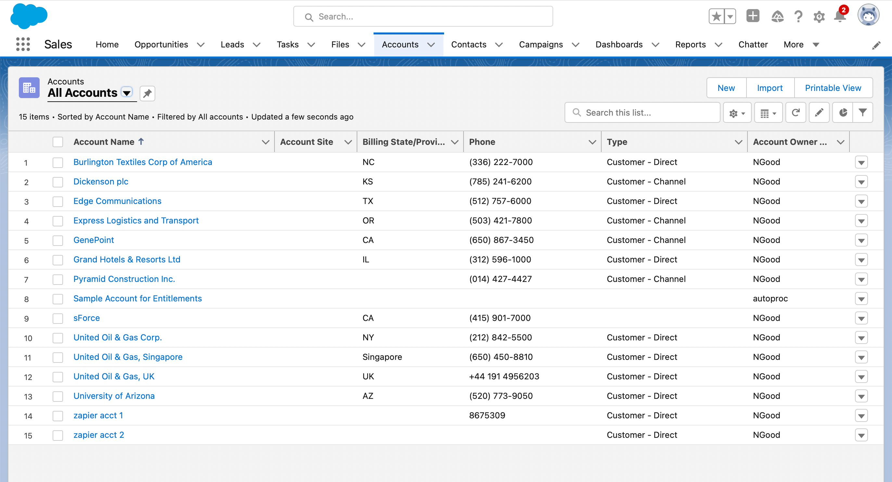Open row actions for GenePoint
892x482 pixels.
(861, 240)
